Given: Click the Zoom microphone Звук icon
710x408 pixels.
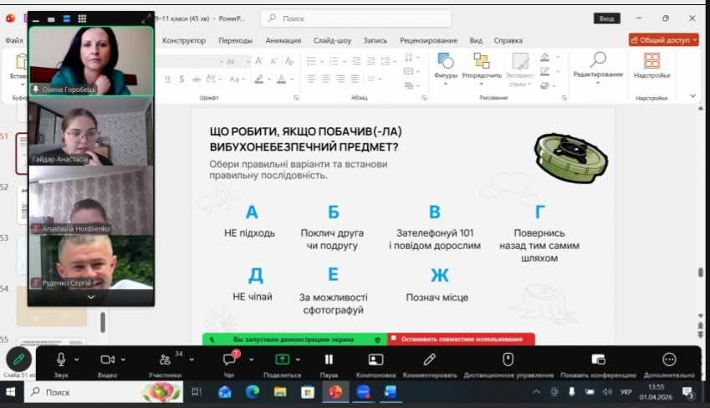Looking at the screenshot, I should pyautogui.click(x=61, y=359).
